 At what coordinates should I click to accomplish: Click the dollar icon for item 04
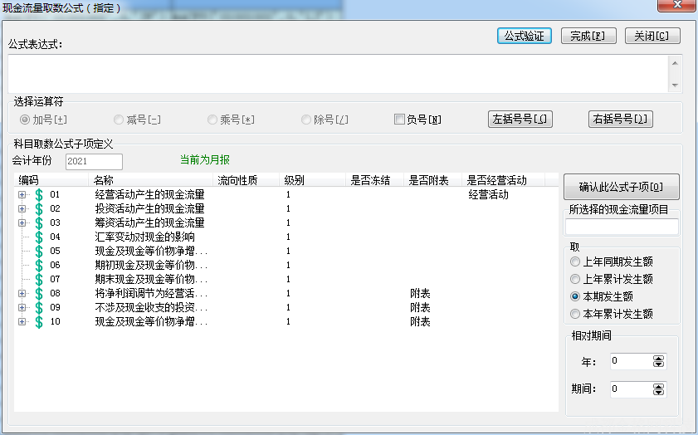pyautogui.click(x=38, y=237)
